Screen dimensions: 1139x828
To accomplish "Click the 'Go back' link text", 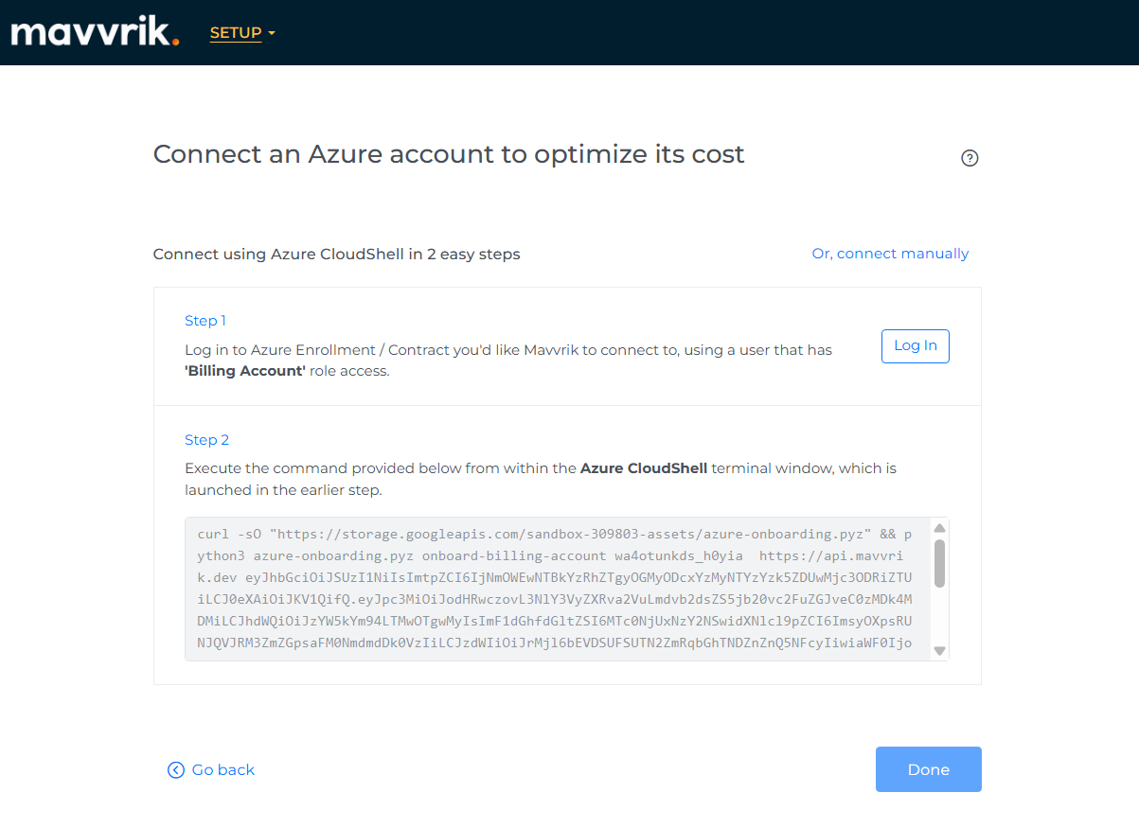I will coord(223,770).
